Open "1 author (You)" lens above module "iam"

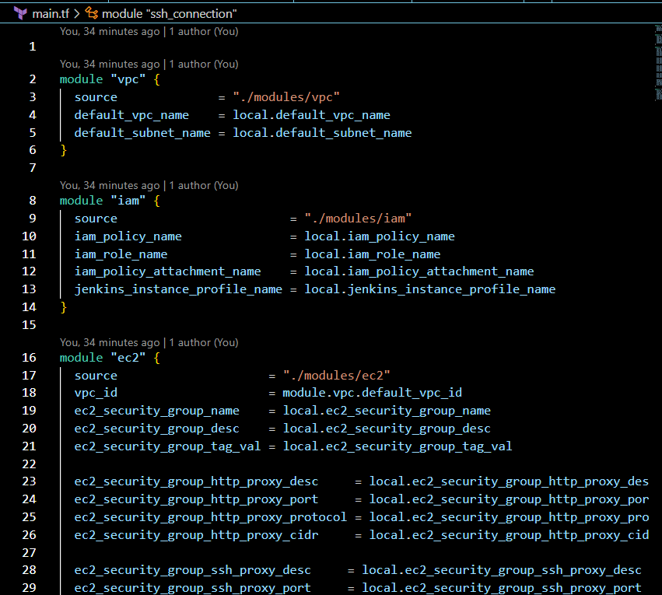click(204, 185)
